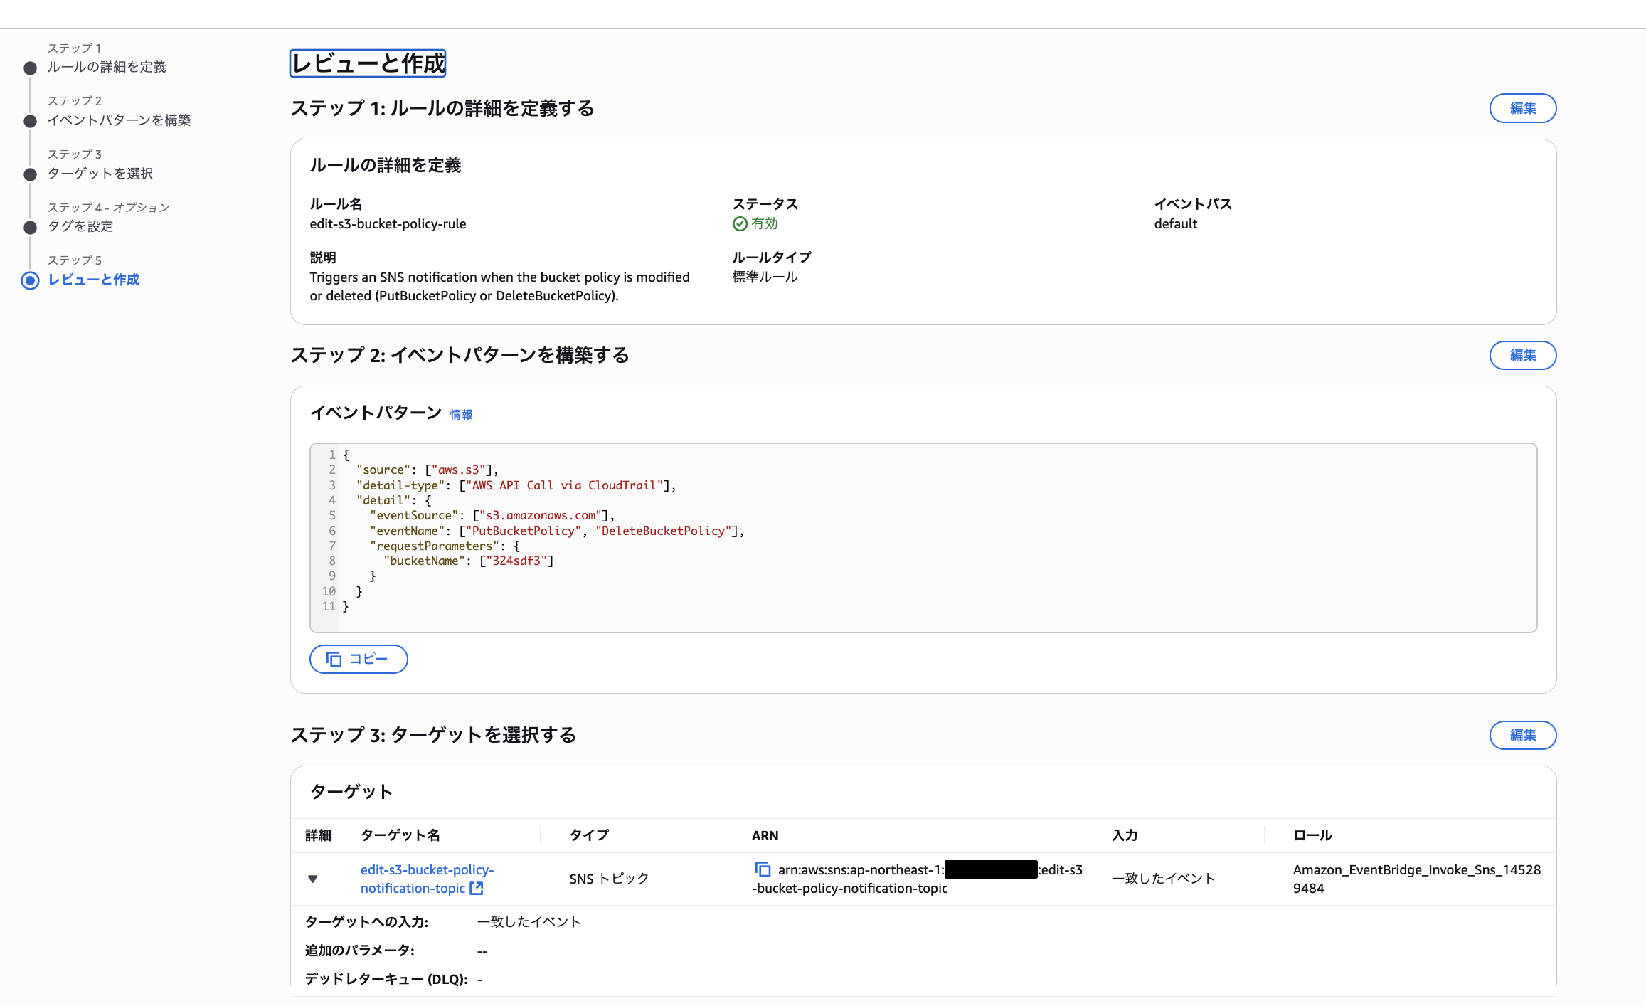Screen dimensions: 1646x1006
Task: Edit the event pattern section with 編集
Action: pos(1522,355)
